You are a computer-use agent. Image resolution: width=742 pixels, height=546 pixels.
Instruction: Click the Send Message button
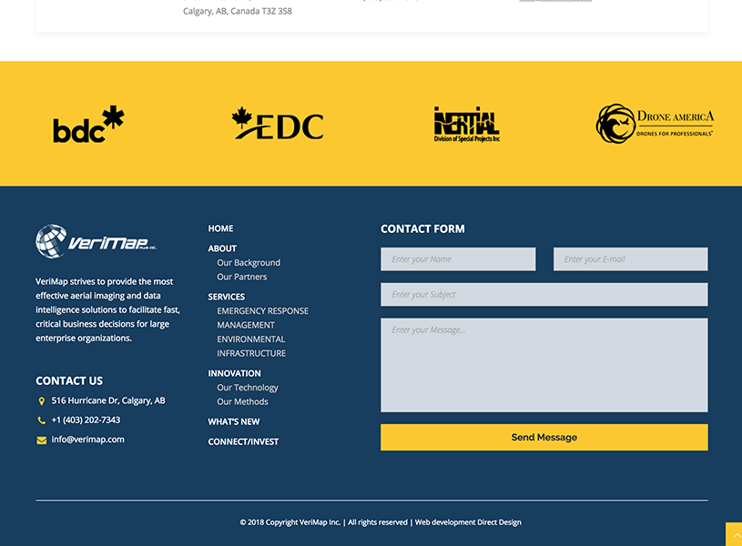(544, 437)
